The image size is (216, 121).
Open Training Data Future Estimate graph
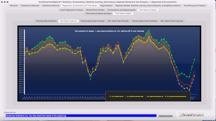tap(144, 21)
